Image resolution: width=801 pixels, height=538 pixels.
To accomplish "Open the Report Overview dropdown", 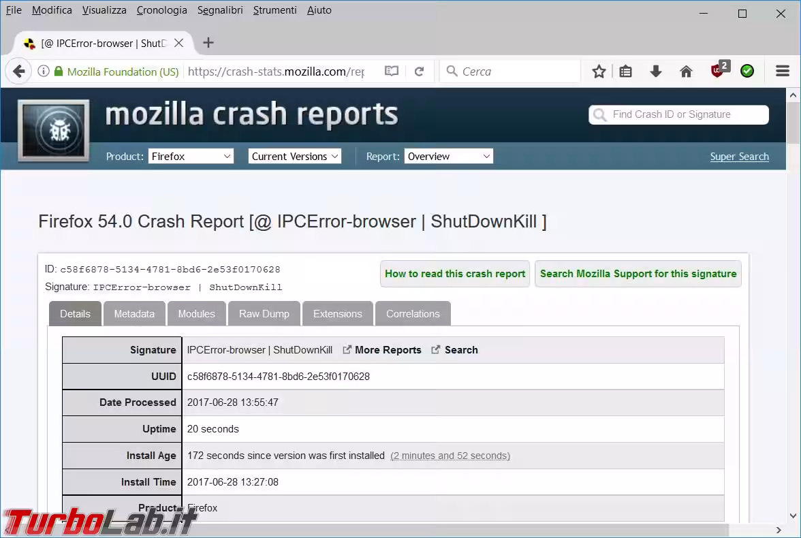I will tap(447, 156).
